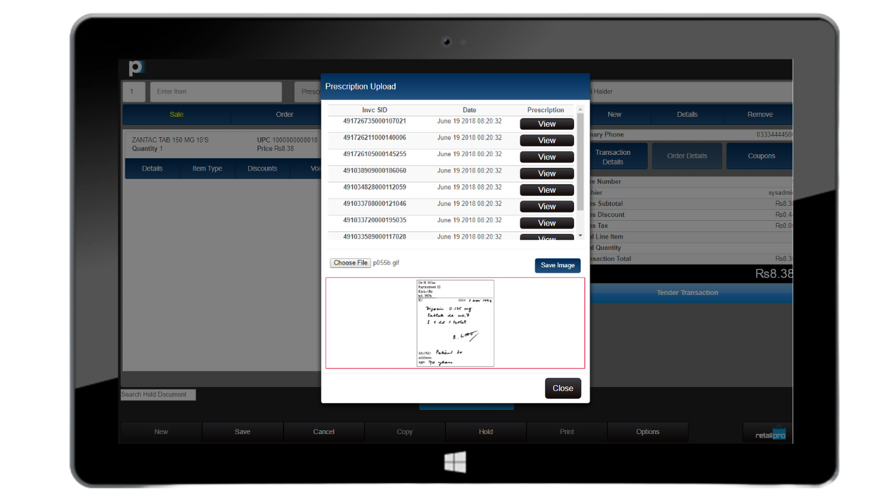Image resolution: width=892 pixels, height=502 pixels.
Task: Open the Options menu in bottom bar
Action: (648, 432)
